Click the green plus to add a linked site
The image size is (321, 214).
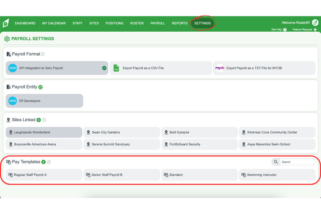(x=39, y=120)
